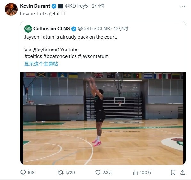
Task: Click the repost arrows icon
Action: pos(60,172)
